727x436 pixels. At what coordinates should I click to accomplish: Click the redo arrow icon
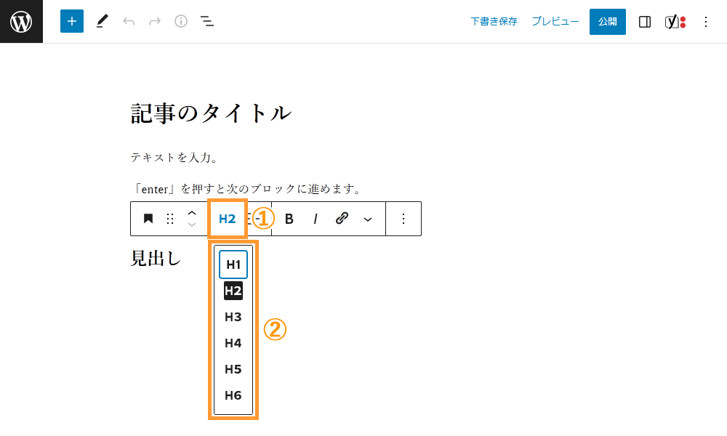pos(154,21)
